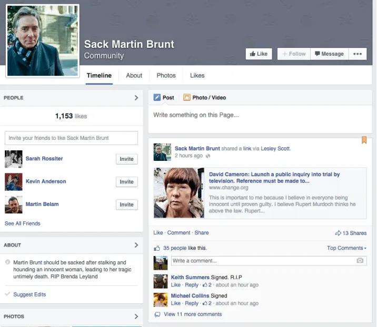Click the Like page button with thumbs-up
This screenshot has width=377, height=327.
[x=259, y=54]
